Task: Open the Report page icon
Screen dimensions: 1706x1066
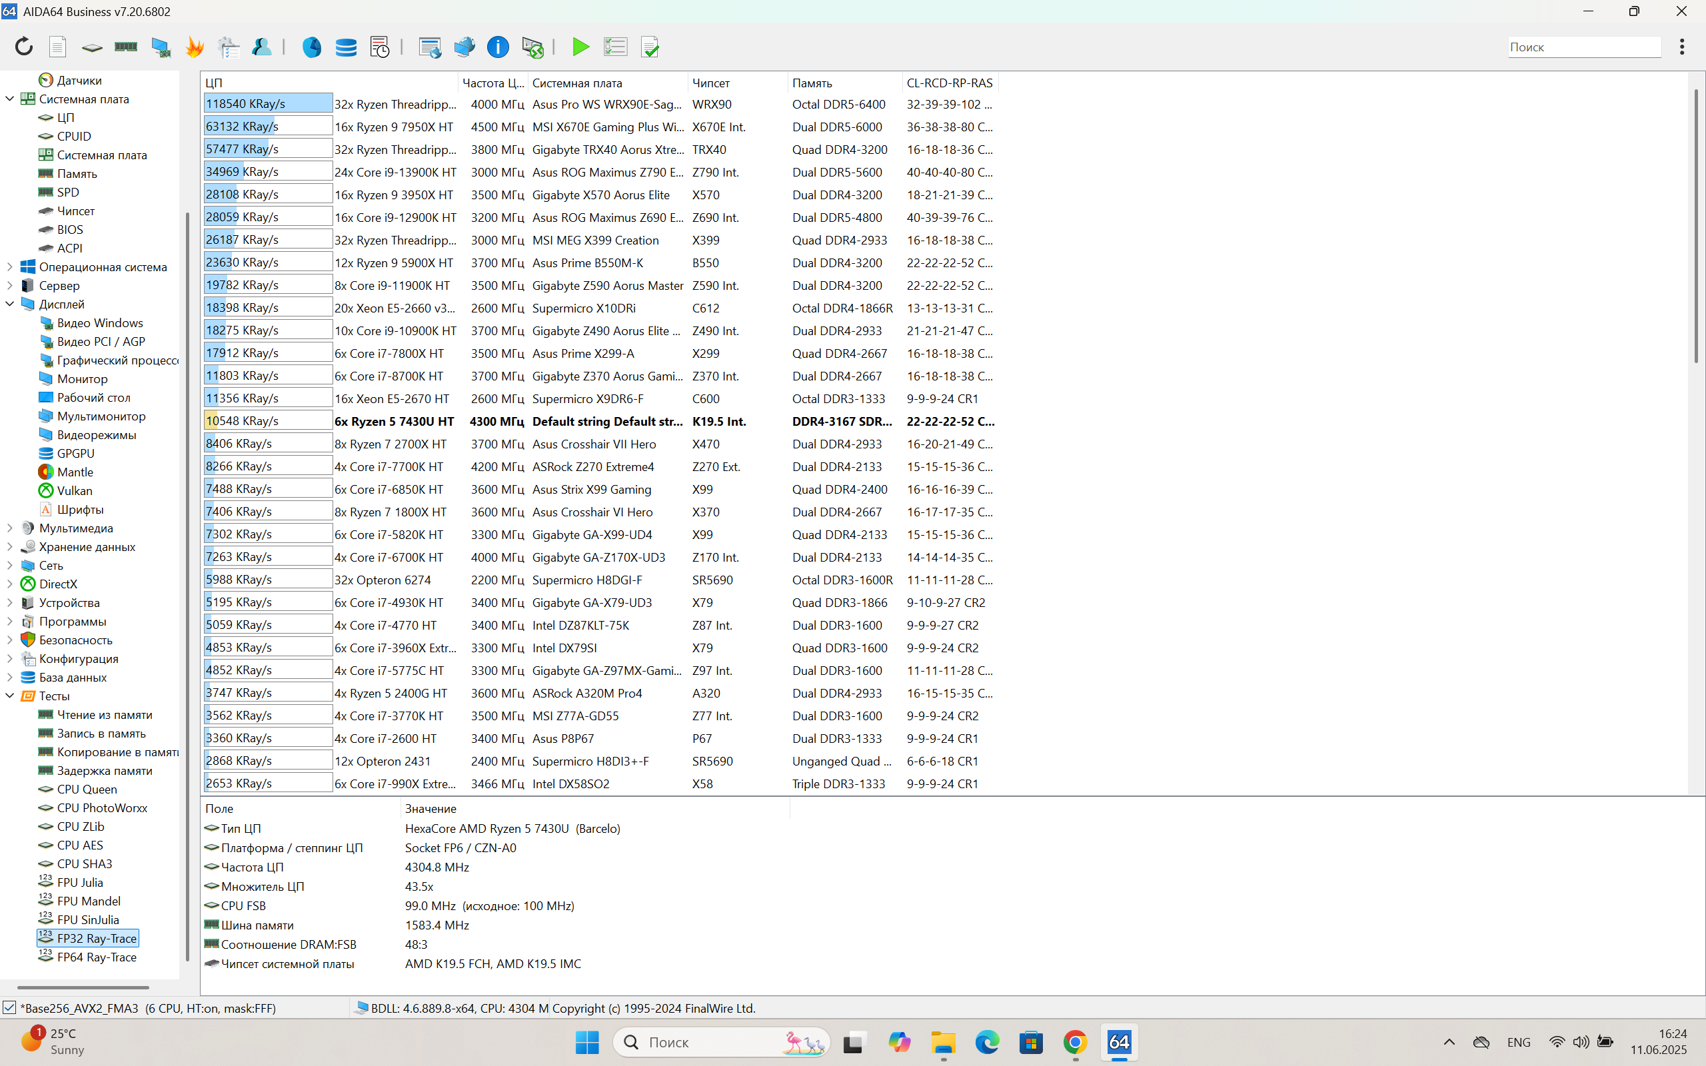Action: [58, 47]
